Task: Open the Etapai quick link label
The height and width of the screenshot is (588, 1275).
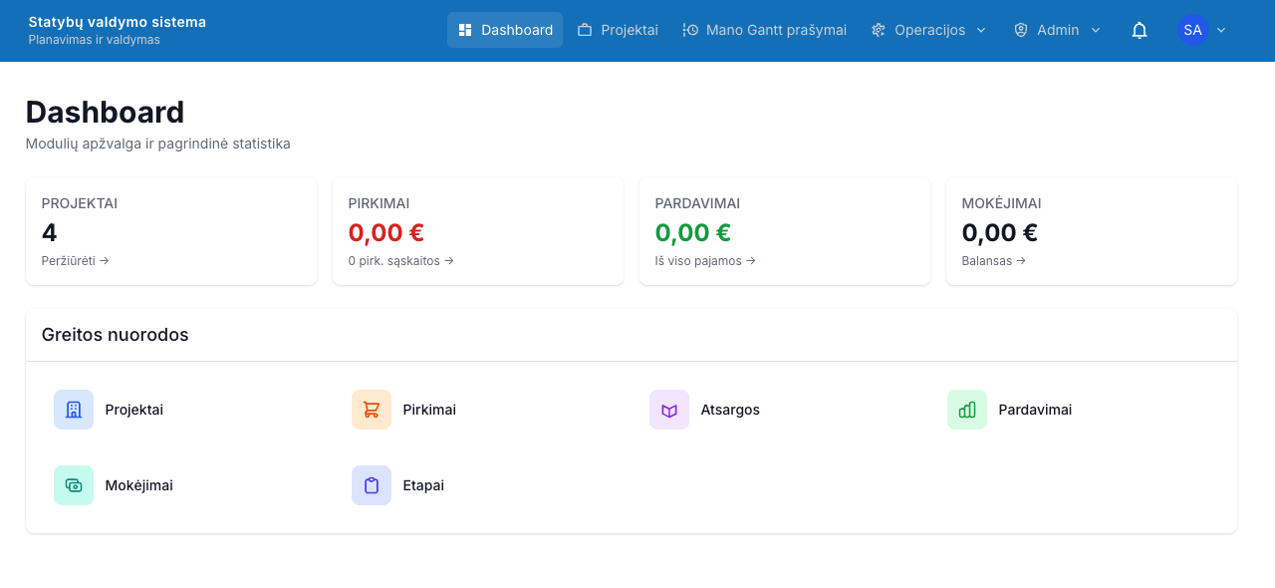Action: [x=423, y=485]
